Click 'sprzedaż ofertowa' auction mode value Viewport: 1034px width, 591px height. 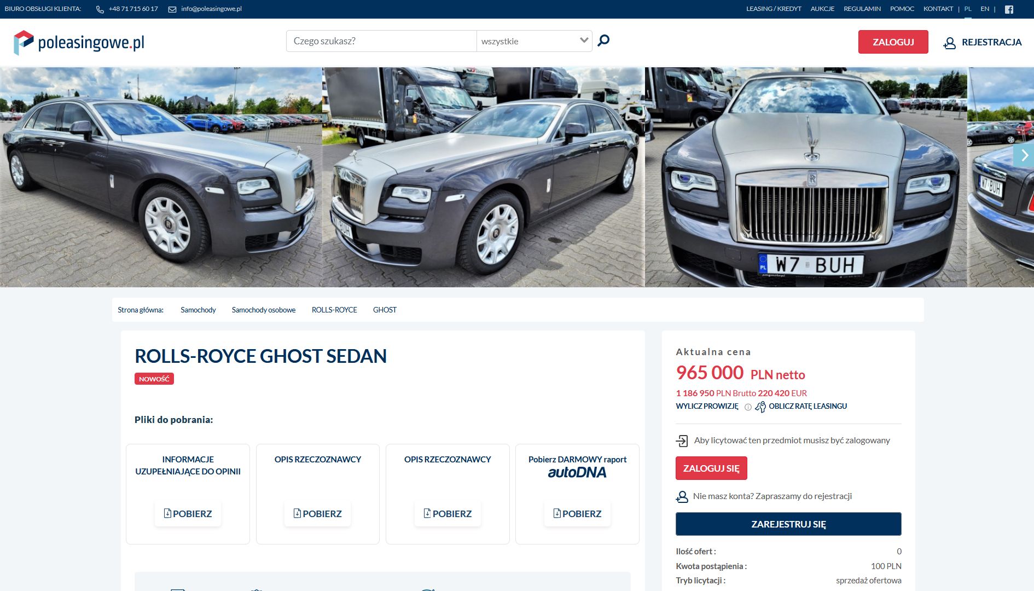point(868,581)
